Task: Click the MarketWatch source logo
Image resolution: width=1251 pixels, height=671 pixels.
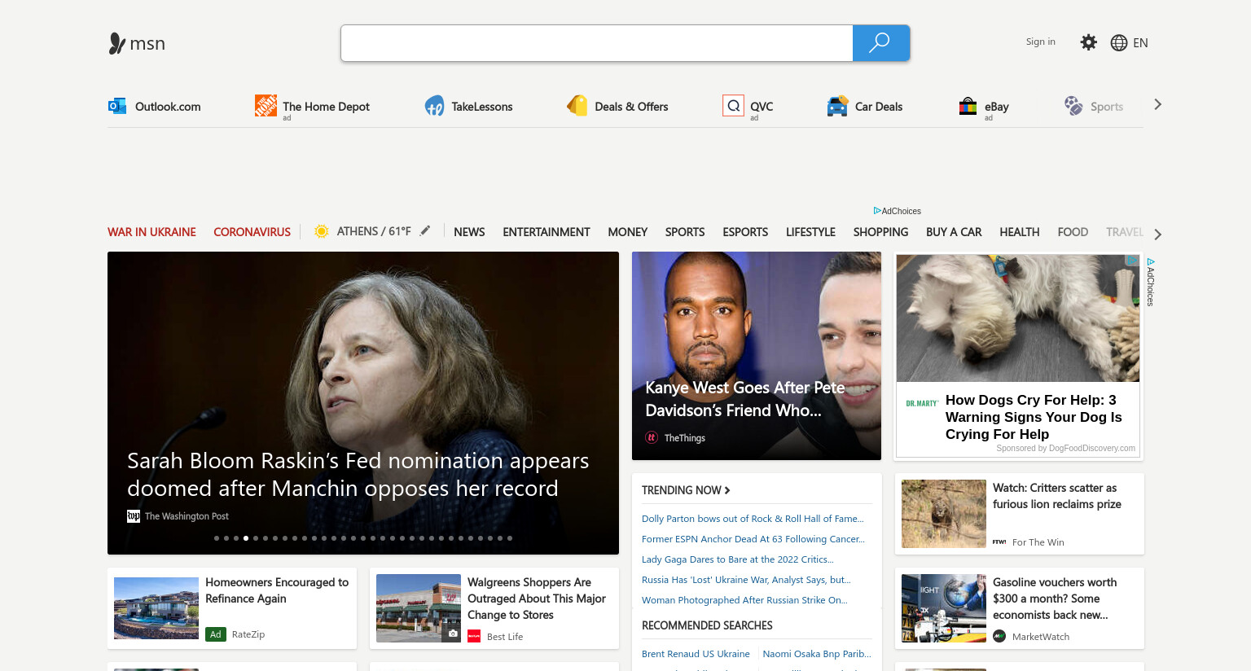Action: point(999,636)
